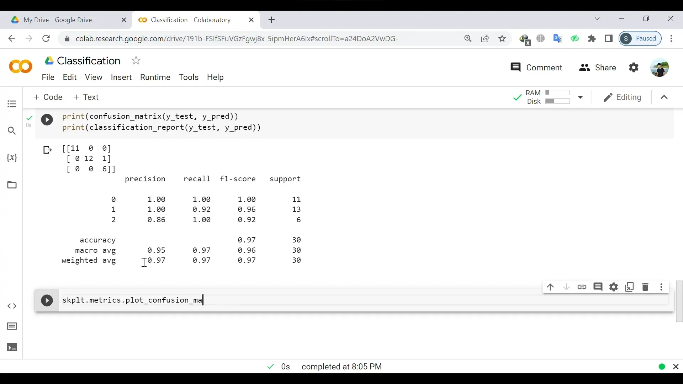
Task: Delete the selected cell using trash icon
Action: [646, 287]
